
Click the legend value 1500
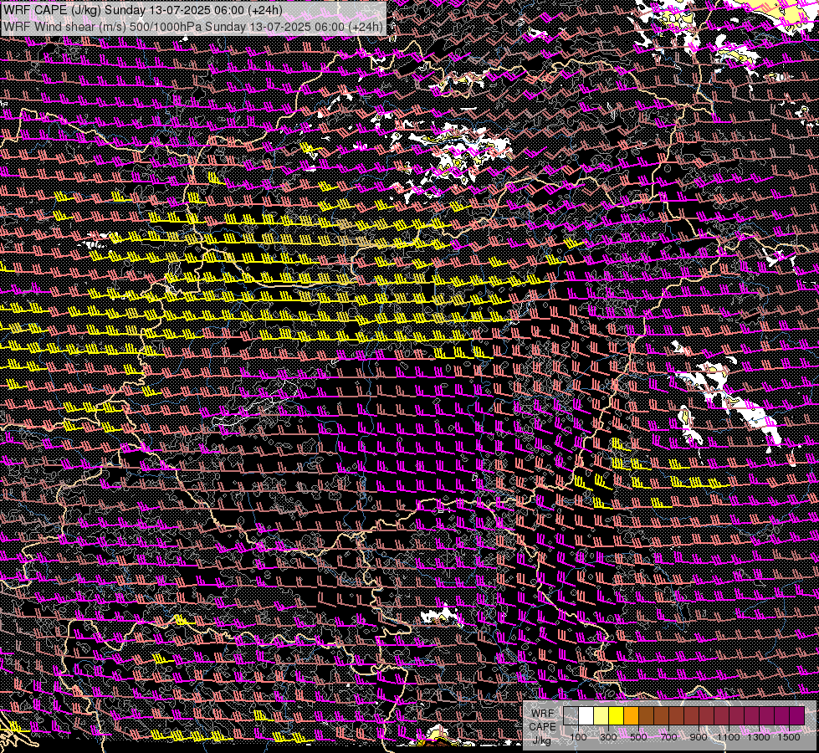click(x=789, y=737)
